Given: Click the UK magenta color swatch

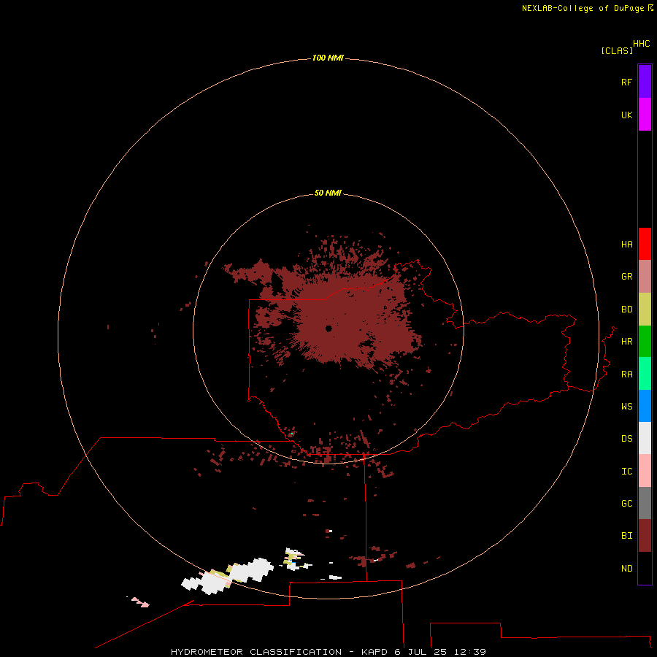Looking at the screenshot, I should click(645, 115).
